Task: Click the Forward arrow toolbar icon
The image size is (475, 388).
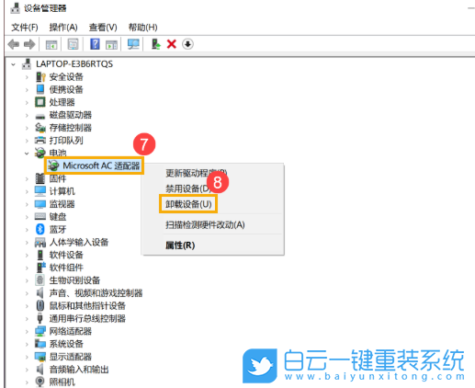Action: pos(29,44)
